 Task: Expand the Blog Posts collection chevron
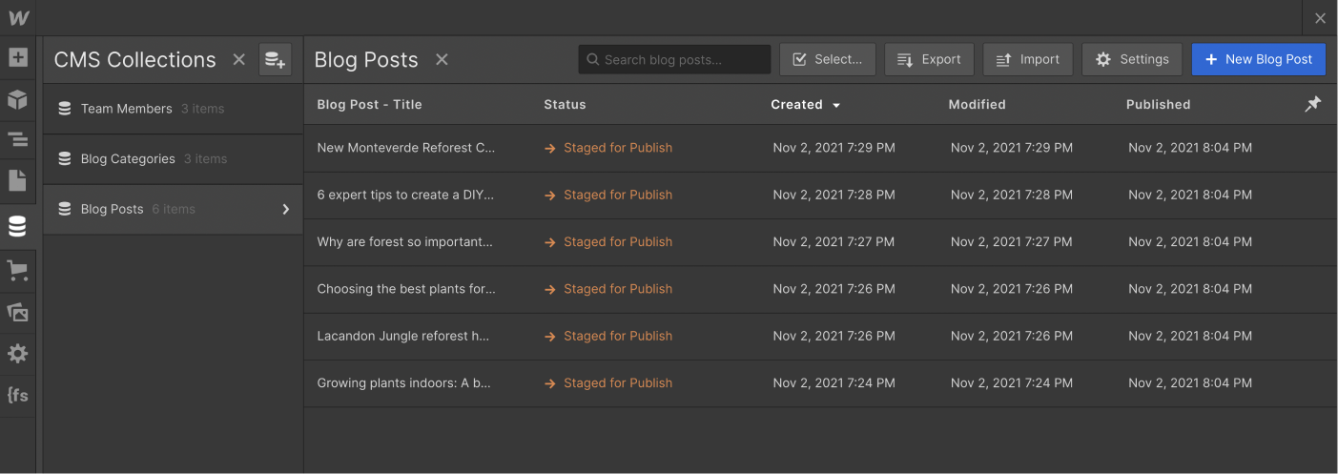click(285, 210)
